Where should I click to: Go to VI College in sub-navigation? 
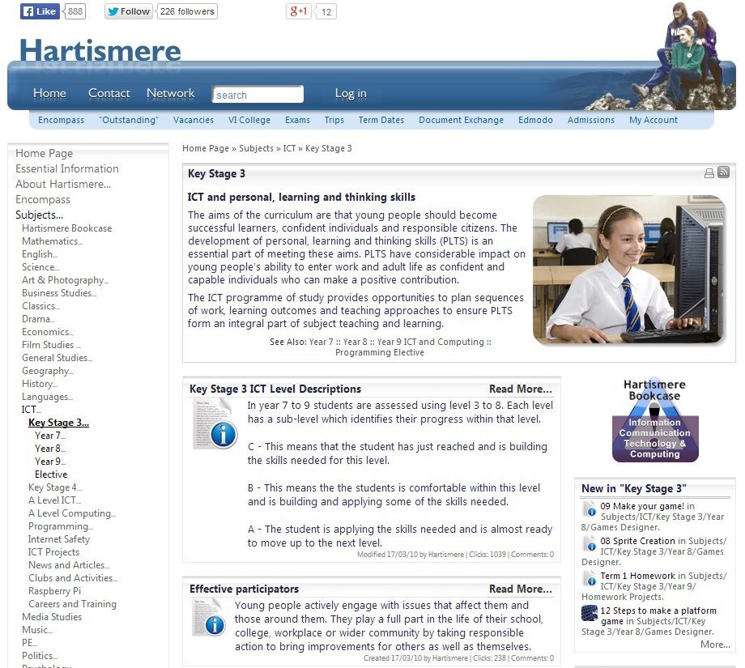click(249, 120)
